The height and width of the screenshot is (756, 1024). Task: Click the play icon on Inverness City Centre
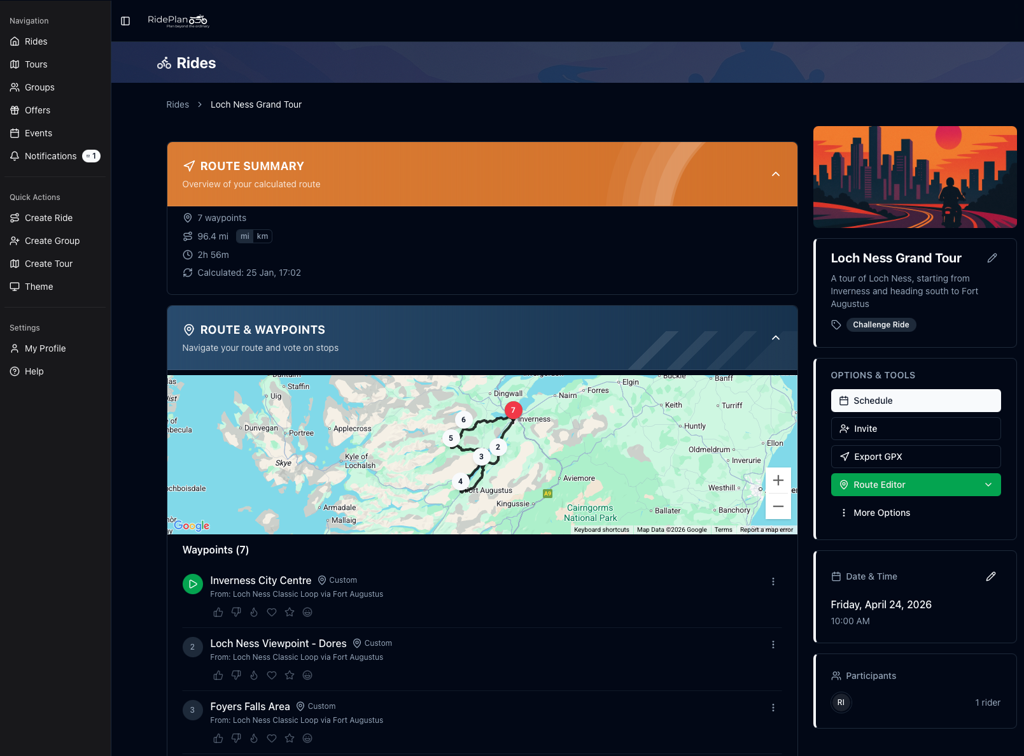coord(192,583)
